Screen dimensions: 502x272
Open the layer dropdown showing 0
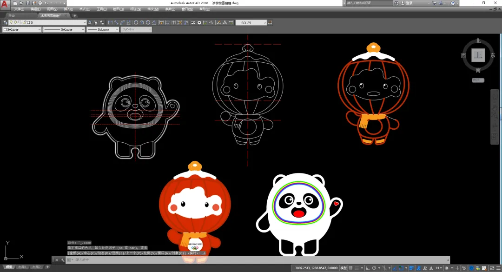point(48,22)
